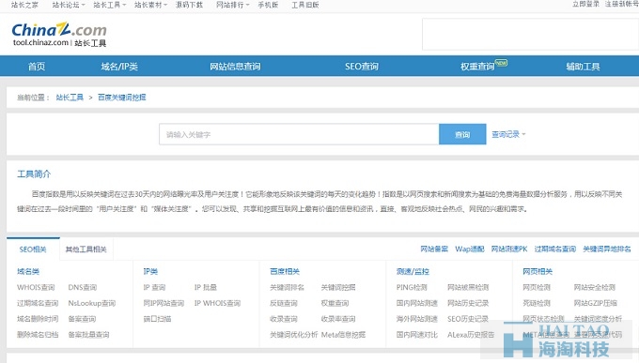Open 域名/IP类 in navigation bar
The image size is (639, 363).
[119, 67]
